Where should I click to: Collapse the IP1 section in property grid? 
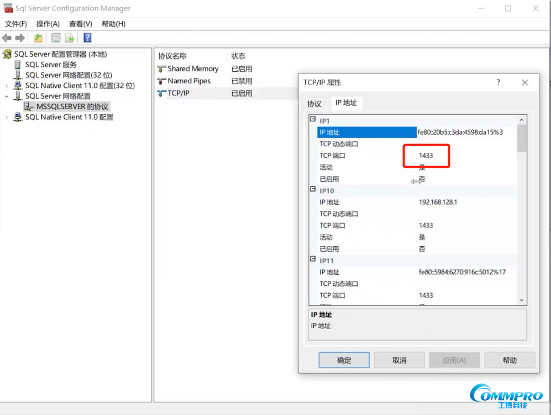tap(313, 120)
